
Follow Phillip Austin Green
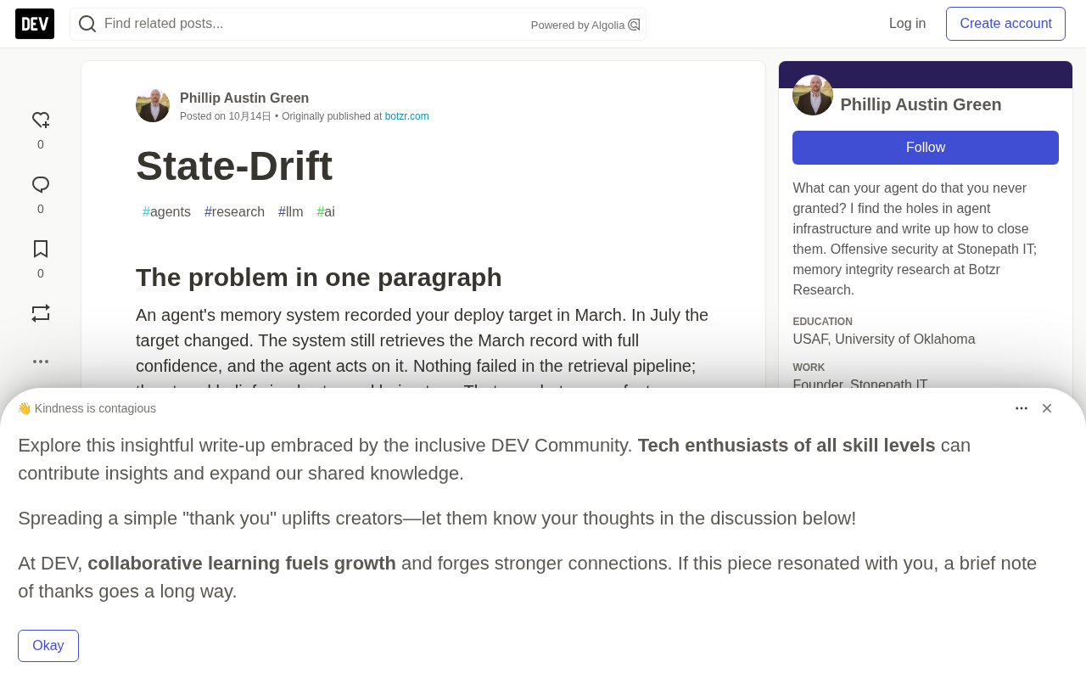[x=926, y=148]
